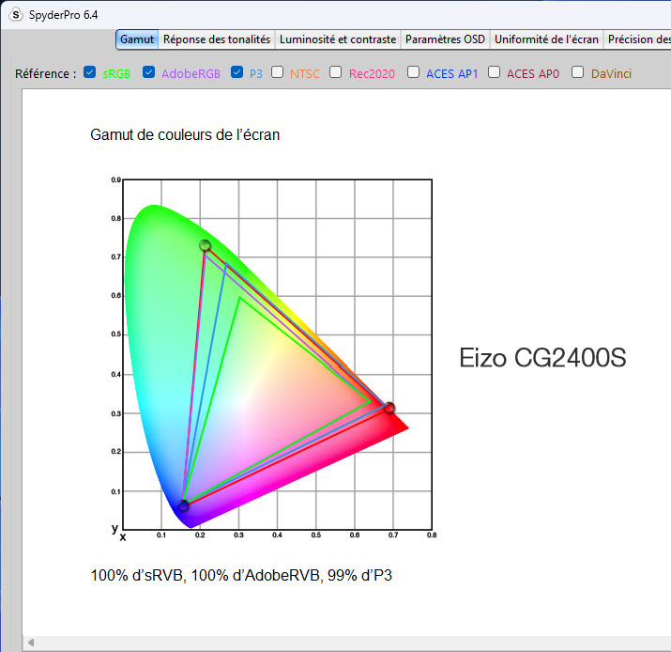Toggle off the P3 reference checkbox
The width and height of the screenshot is (671, 652).
click(x=236, y=72)
